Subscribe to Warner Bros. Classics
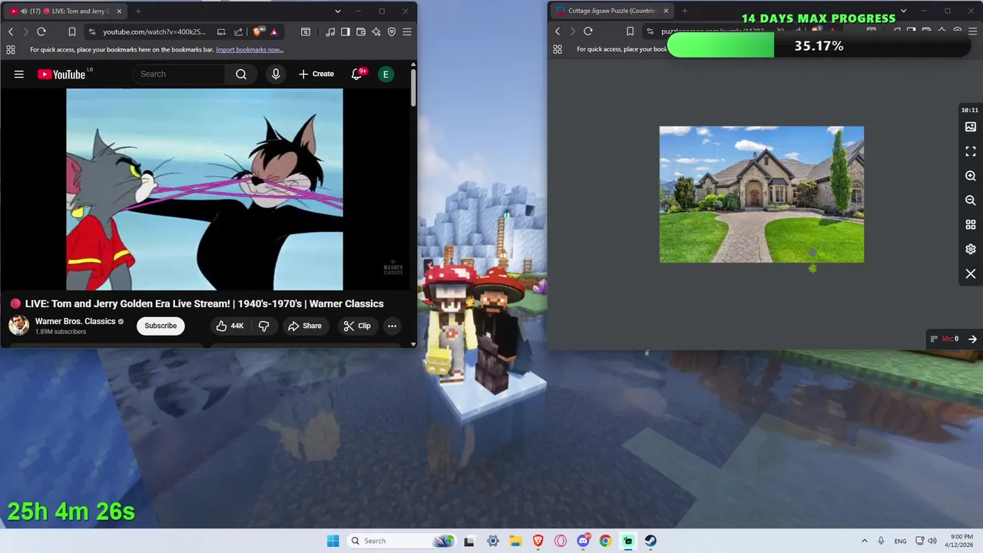The width and height of the screenshot is (983, 553). point(161,326)
